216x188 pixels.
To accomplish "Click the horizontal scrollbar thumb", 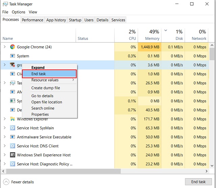I will (x=63, y=171).
